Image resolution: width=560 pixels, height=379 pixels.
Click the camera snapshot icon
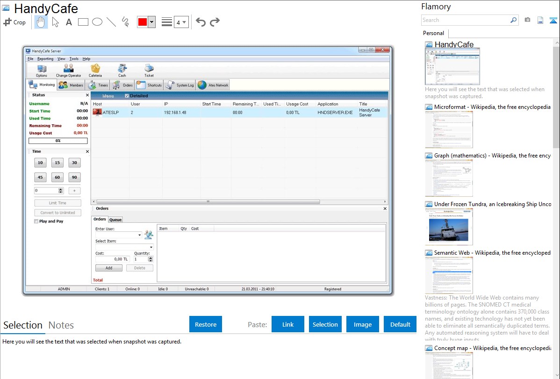[x=527, y=20]
